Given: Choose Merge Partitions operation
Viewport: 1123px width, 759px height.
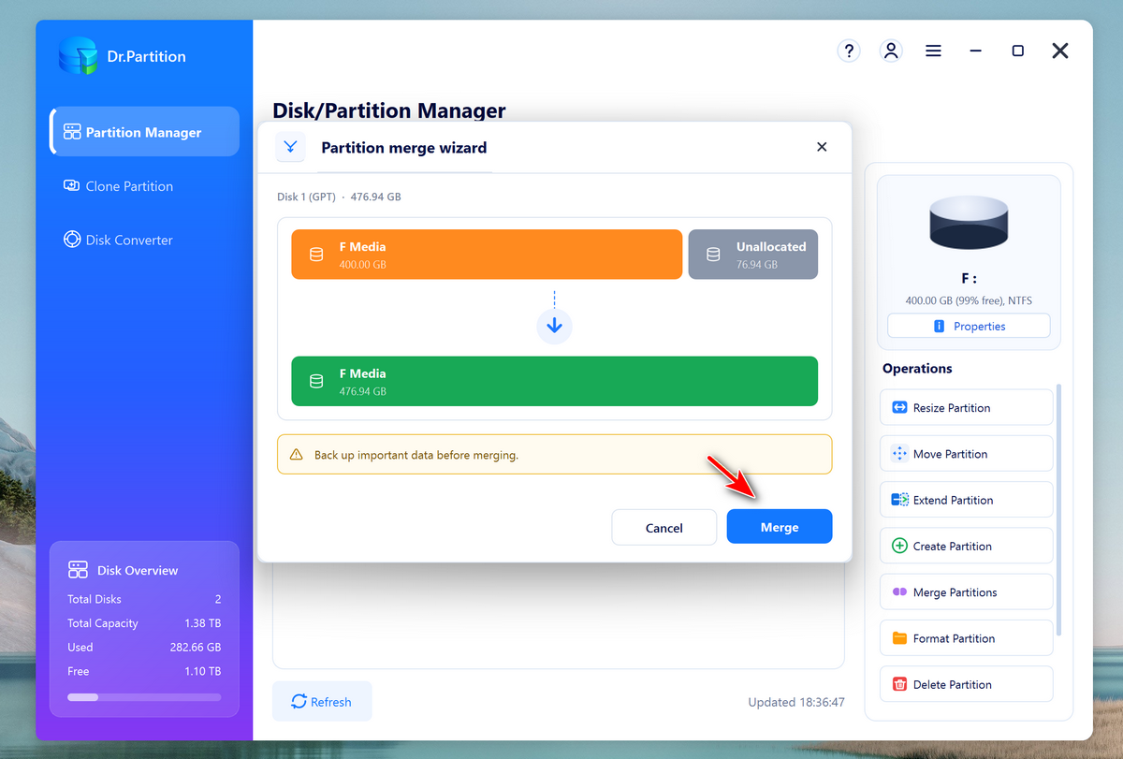Looking at the screenshot, I should coord(967,592).
